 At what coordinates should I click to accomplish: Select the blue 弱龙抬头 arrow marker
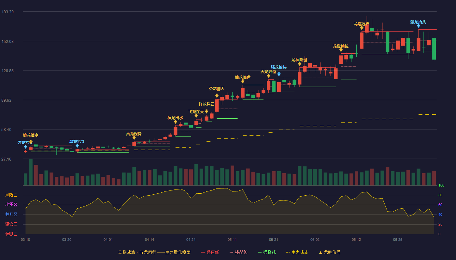click(x=77, y=146)
